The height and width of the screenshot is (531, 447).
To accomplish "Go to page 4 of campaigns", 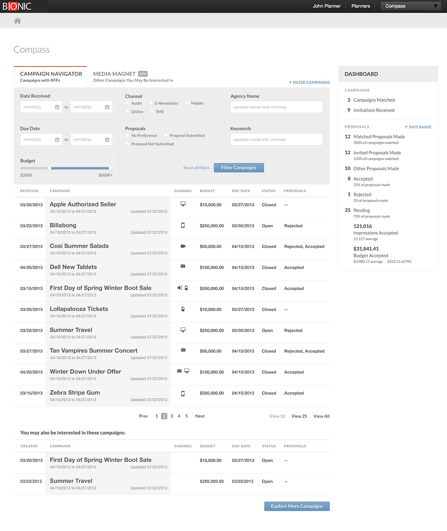I will [x=179, y=416].
